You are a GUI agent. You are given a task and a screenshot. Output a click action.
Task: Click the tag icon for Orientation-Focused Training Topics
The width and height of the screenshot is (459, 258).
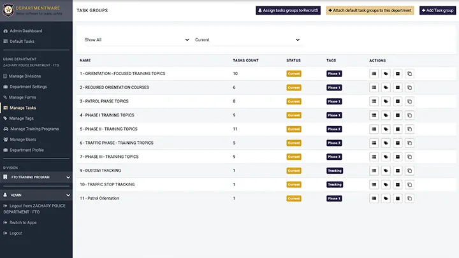tap(386, 74)
